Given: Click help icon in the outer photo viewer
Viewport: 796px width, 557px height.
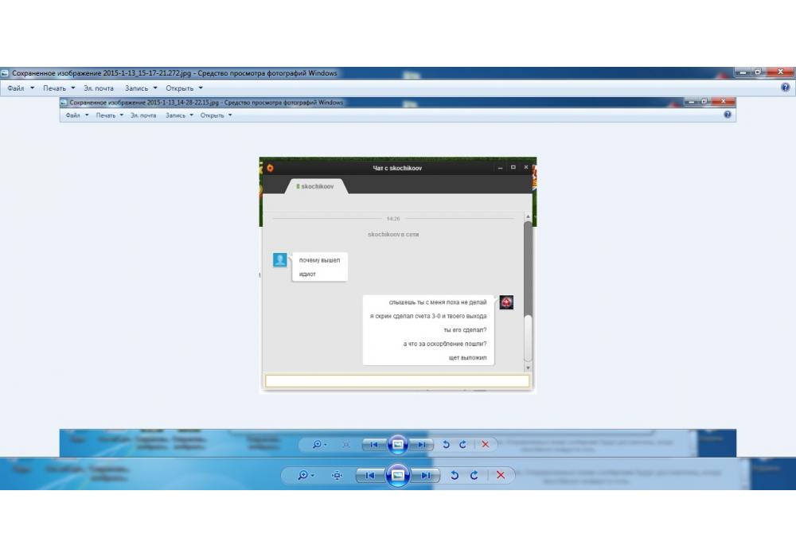Looking at the screenshot, I should point(786,88).
